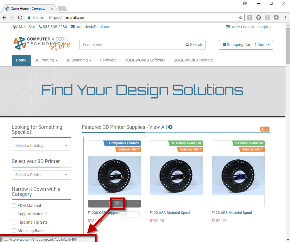Click the F123 ABS Material Spool thumbnail

[238, 175]
